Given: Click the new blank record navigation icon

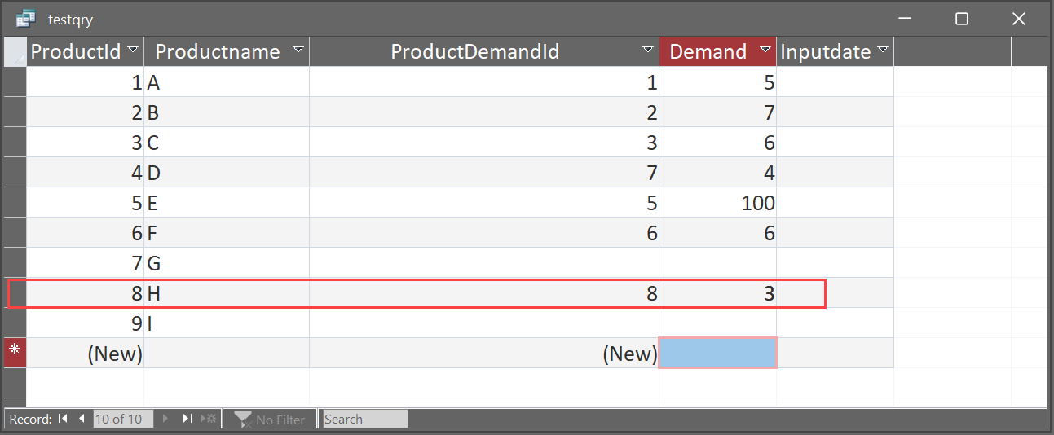Looking at the screenshot, I should [x=210, y=420].
